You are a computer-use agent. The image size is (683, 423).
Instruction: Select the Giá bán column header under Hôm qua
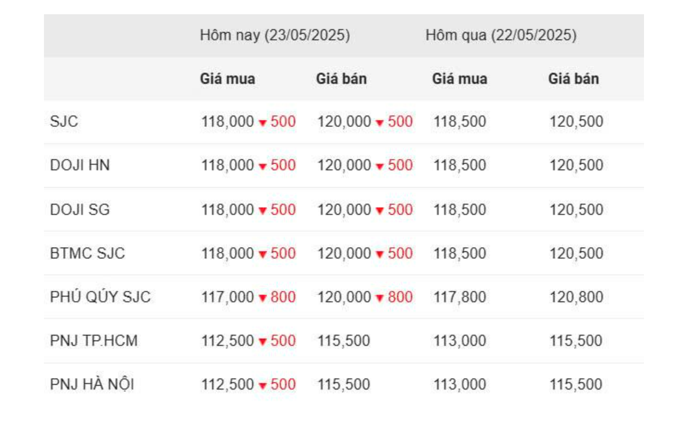[573, 79]
